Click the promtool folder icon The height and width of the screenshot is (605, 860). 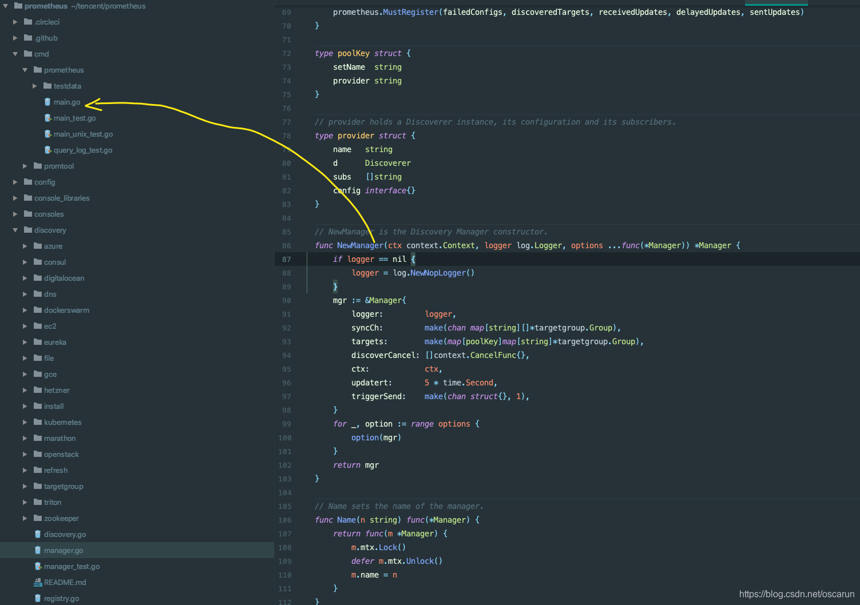(38, 166)
